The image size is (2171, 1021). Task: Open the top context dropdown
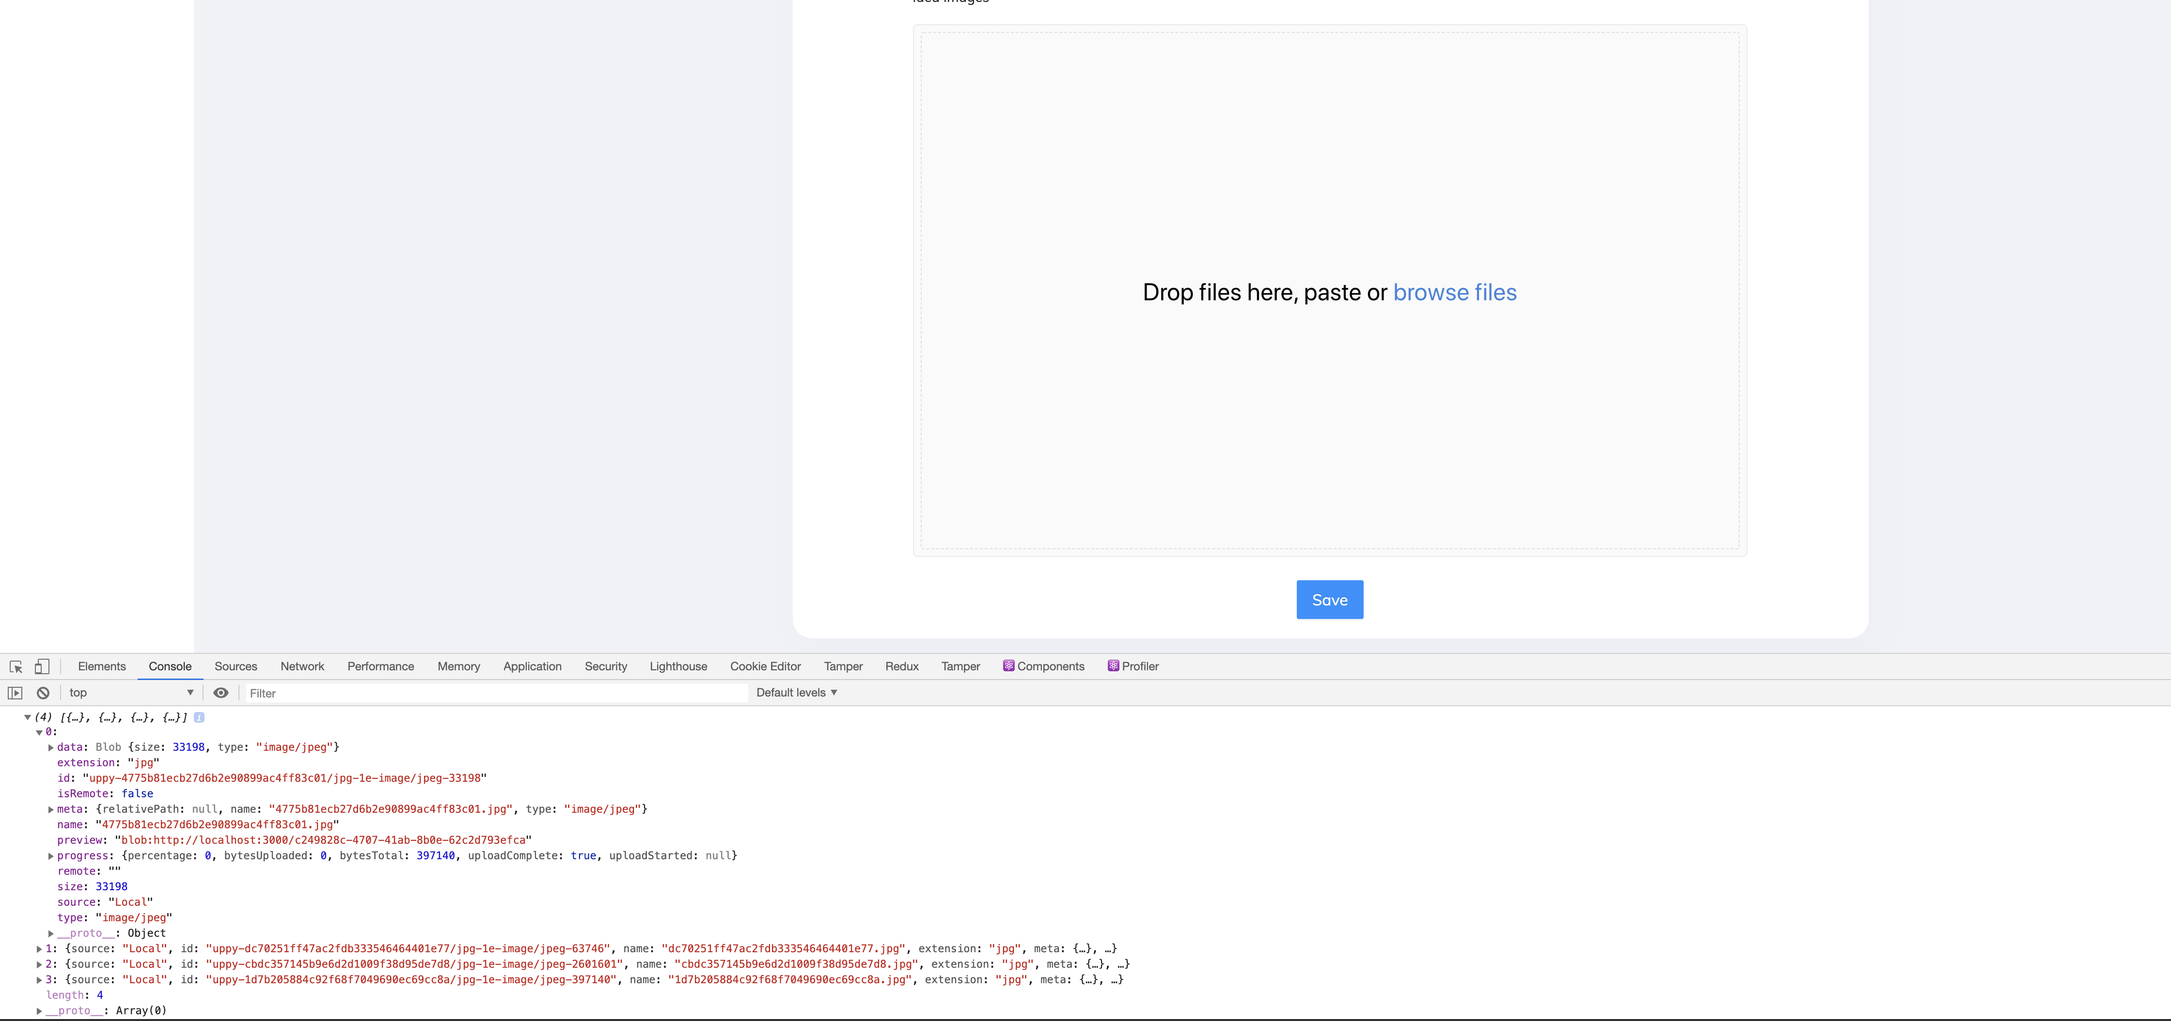(131, 693)
